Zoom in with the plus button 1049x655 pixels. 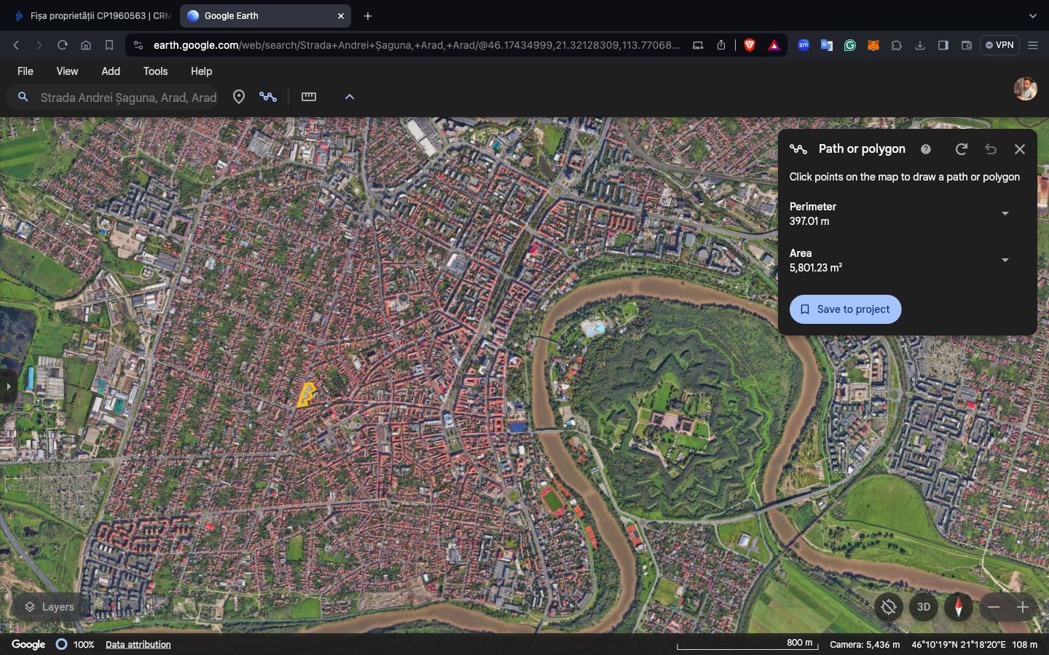tap(1023, 607)
